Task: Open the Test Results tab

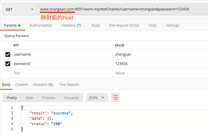Action: (x=69, y=85)
